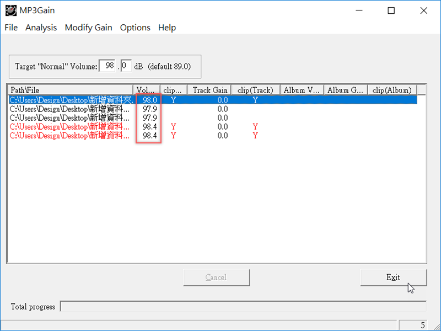441x331 pixels.
Task: Open the File menu
Action: click(11, 28)
